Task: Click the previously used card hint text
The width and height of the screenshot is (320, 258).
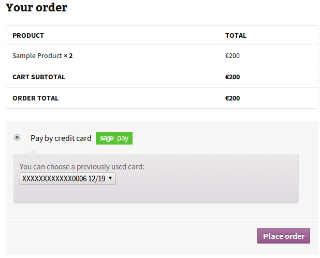Action: (82, 167)
